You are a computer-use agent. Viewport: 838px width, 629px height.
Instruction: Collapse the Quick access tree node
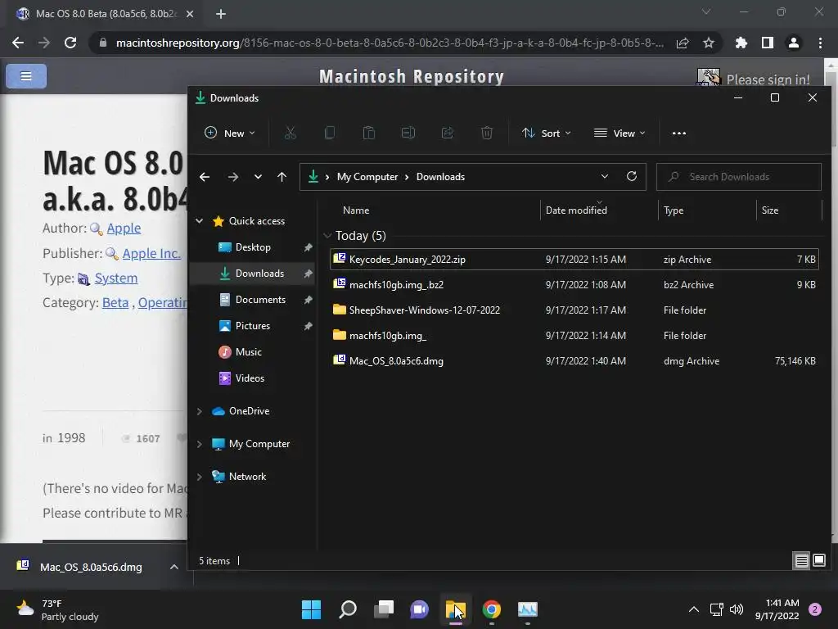click(x=200, y=220)
